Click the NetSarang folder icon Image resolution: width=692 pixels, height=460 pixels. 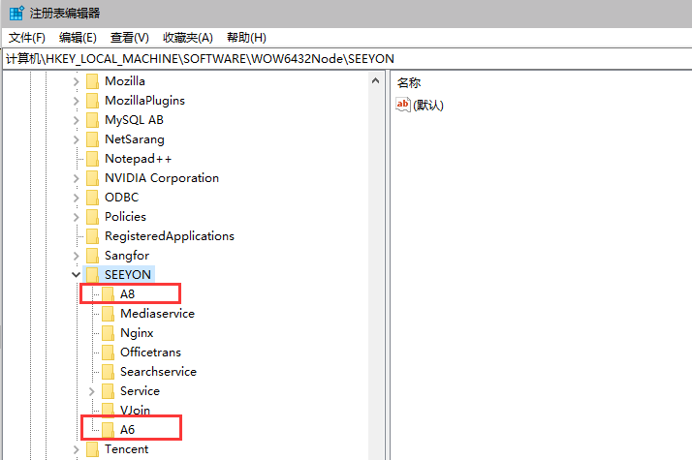tap(93, 139)
